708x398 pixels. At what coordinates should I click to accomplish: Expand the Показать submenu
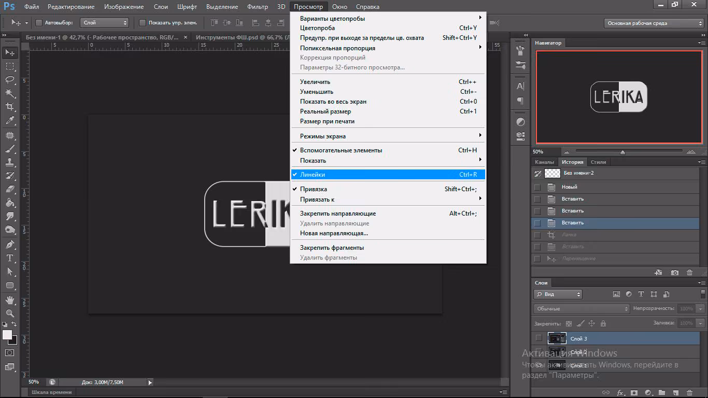tap(388, 161)
